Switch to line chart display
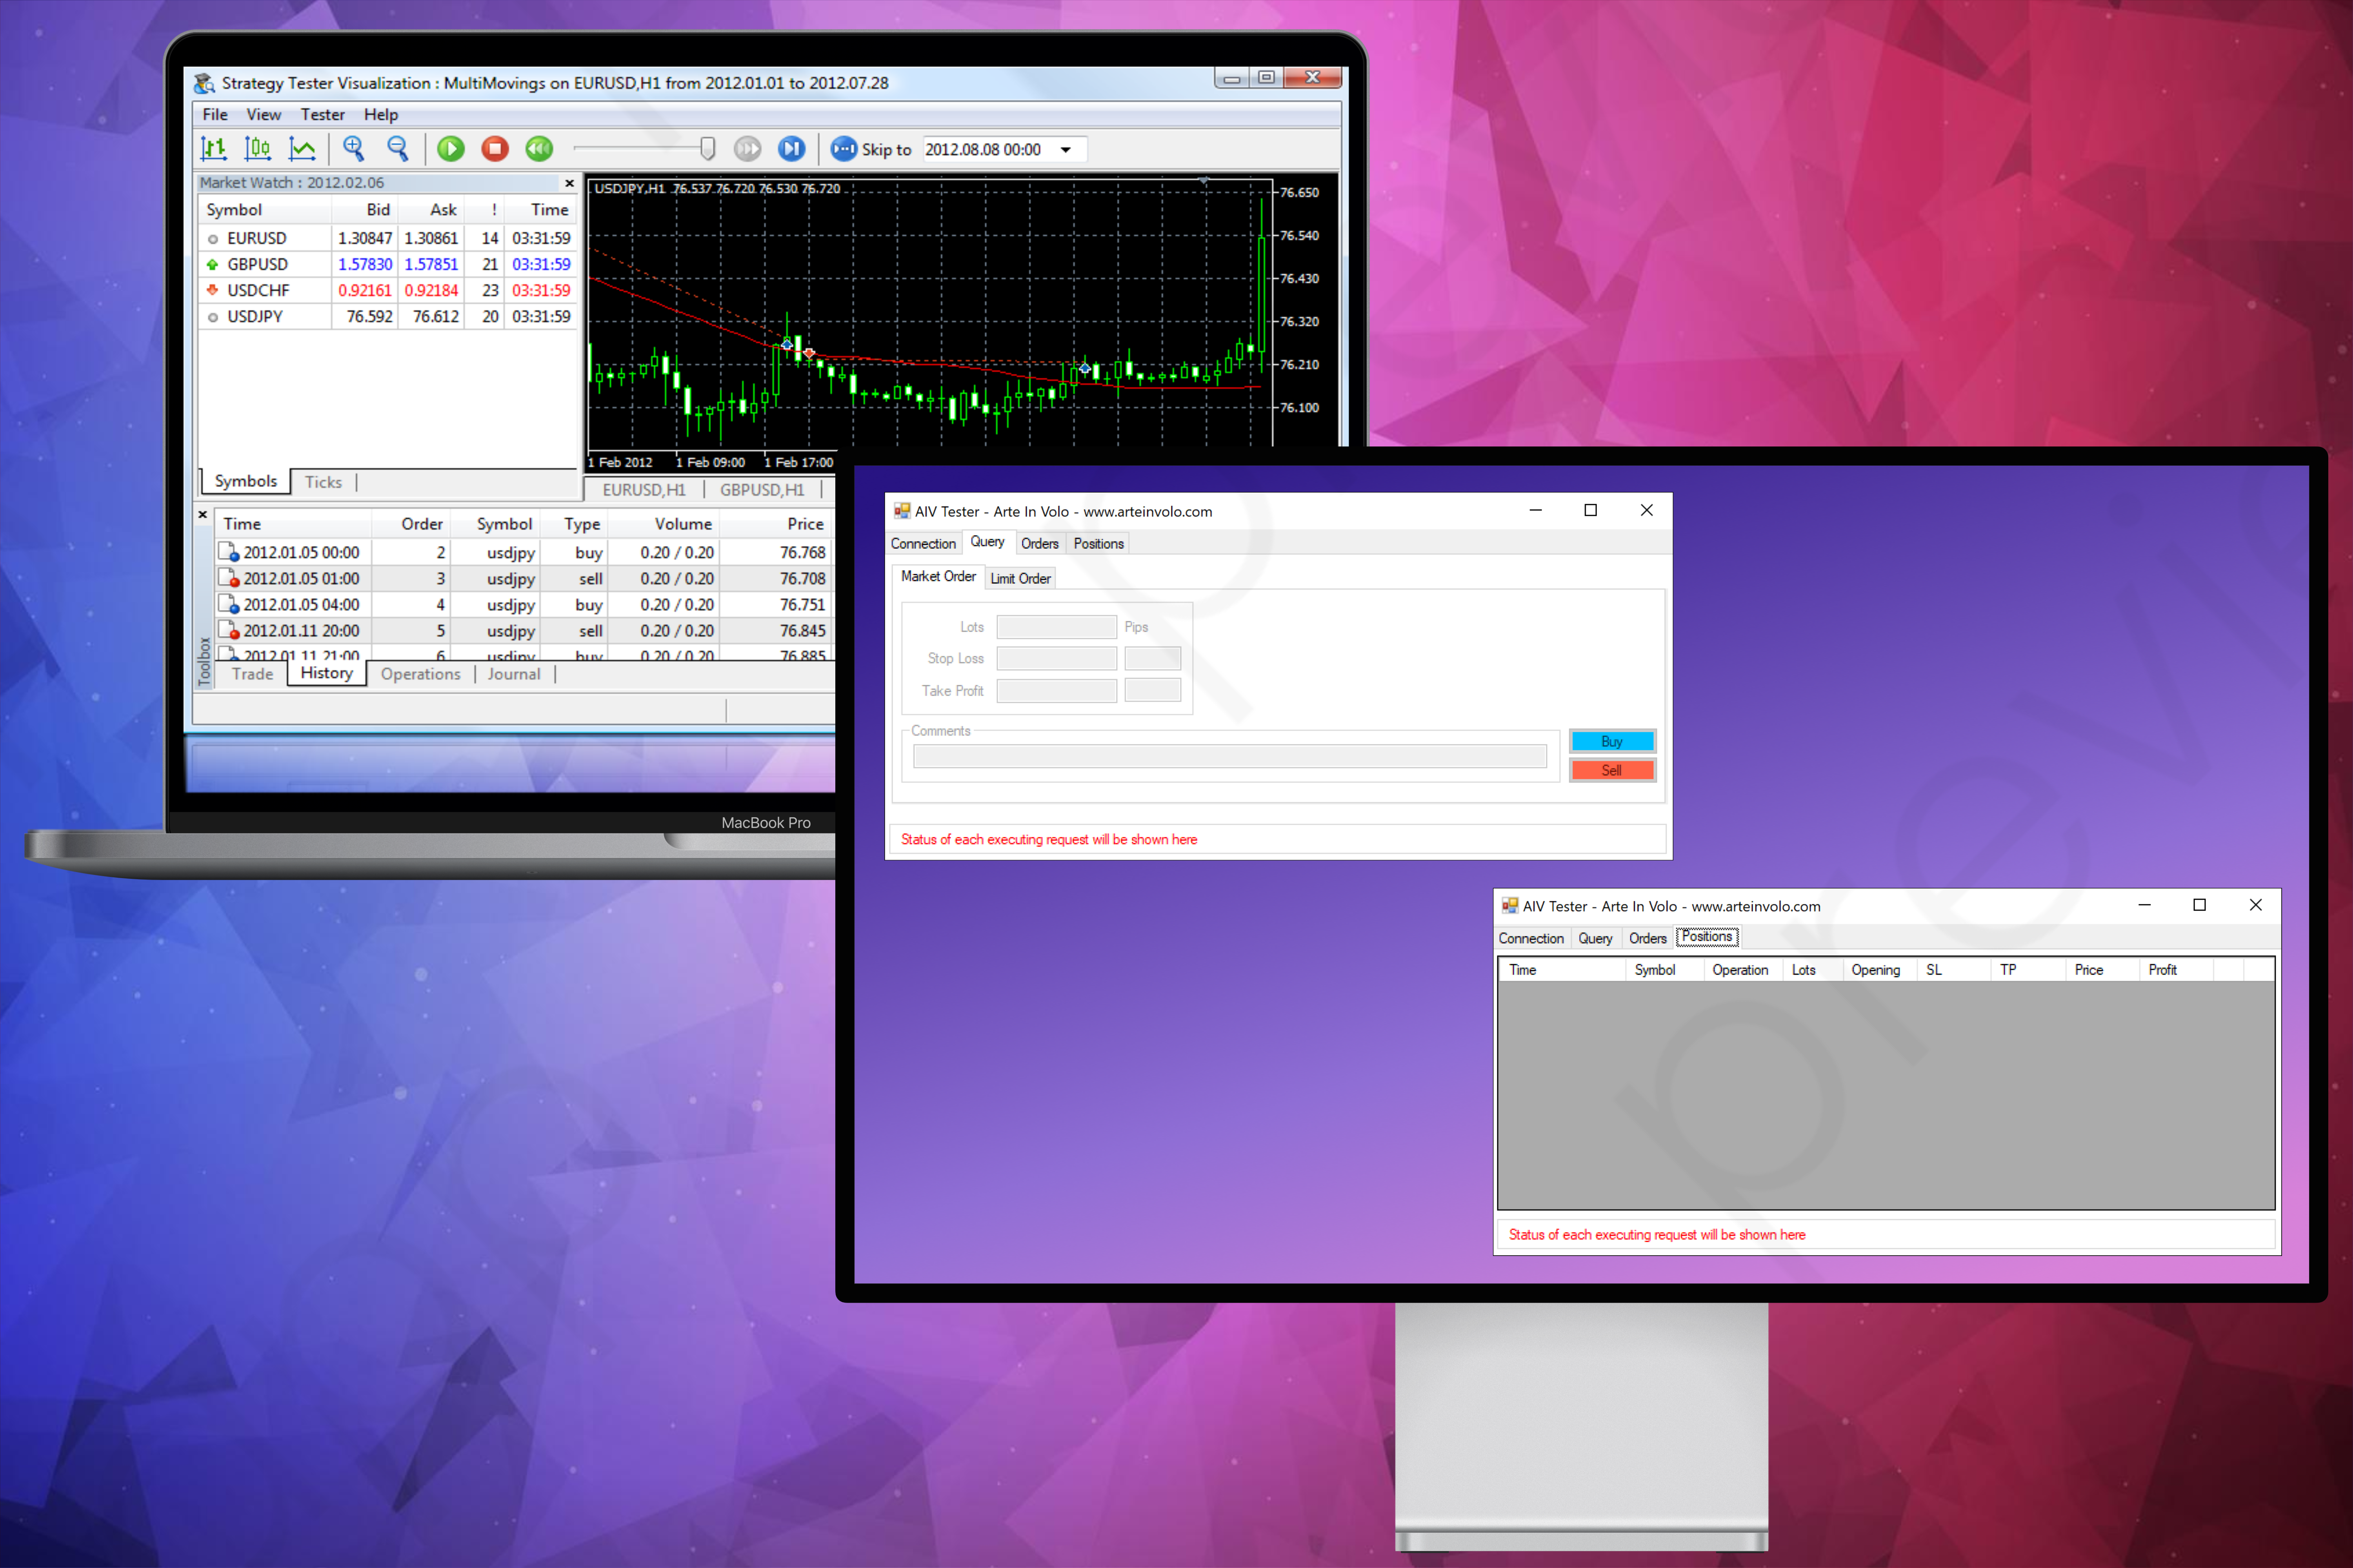Image resolution: width=2353 pixels, height=1568 pixels. point(301,149)
